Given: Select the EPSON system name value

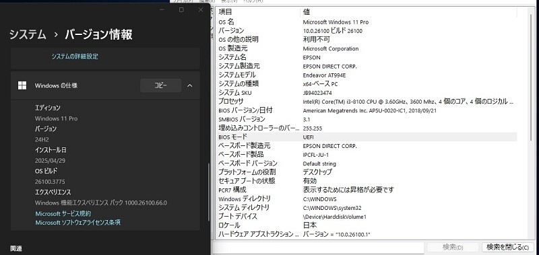Looking at the screenshot, I should coord(311,58).
